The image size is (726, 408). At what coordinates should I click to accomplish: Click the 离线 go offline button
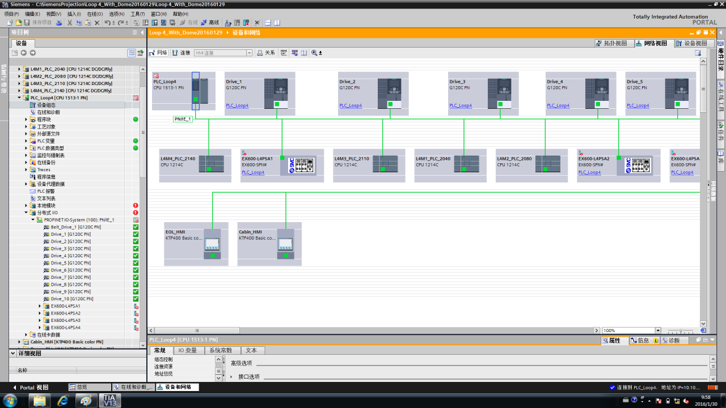210,23
